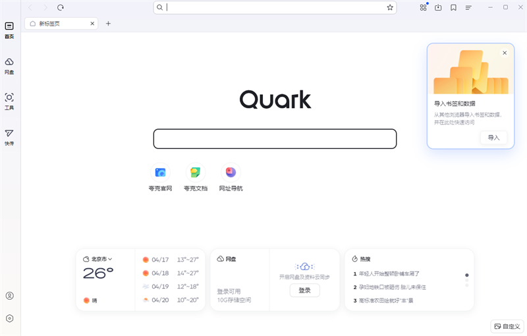
Task: Go forward with the forward arrow
Action: click(45, 7)
